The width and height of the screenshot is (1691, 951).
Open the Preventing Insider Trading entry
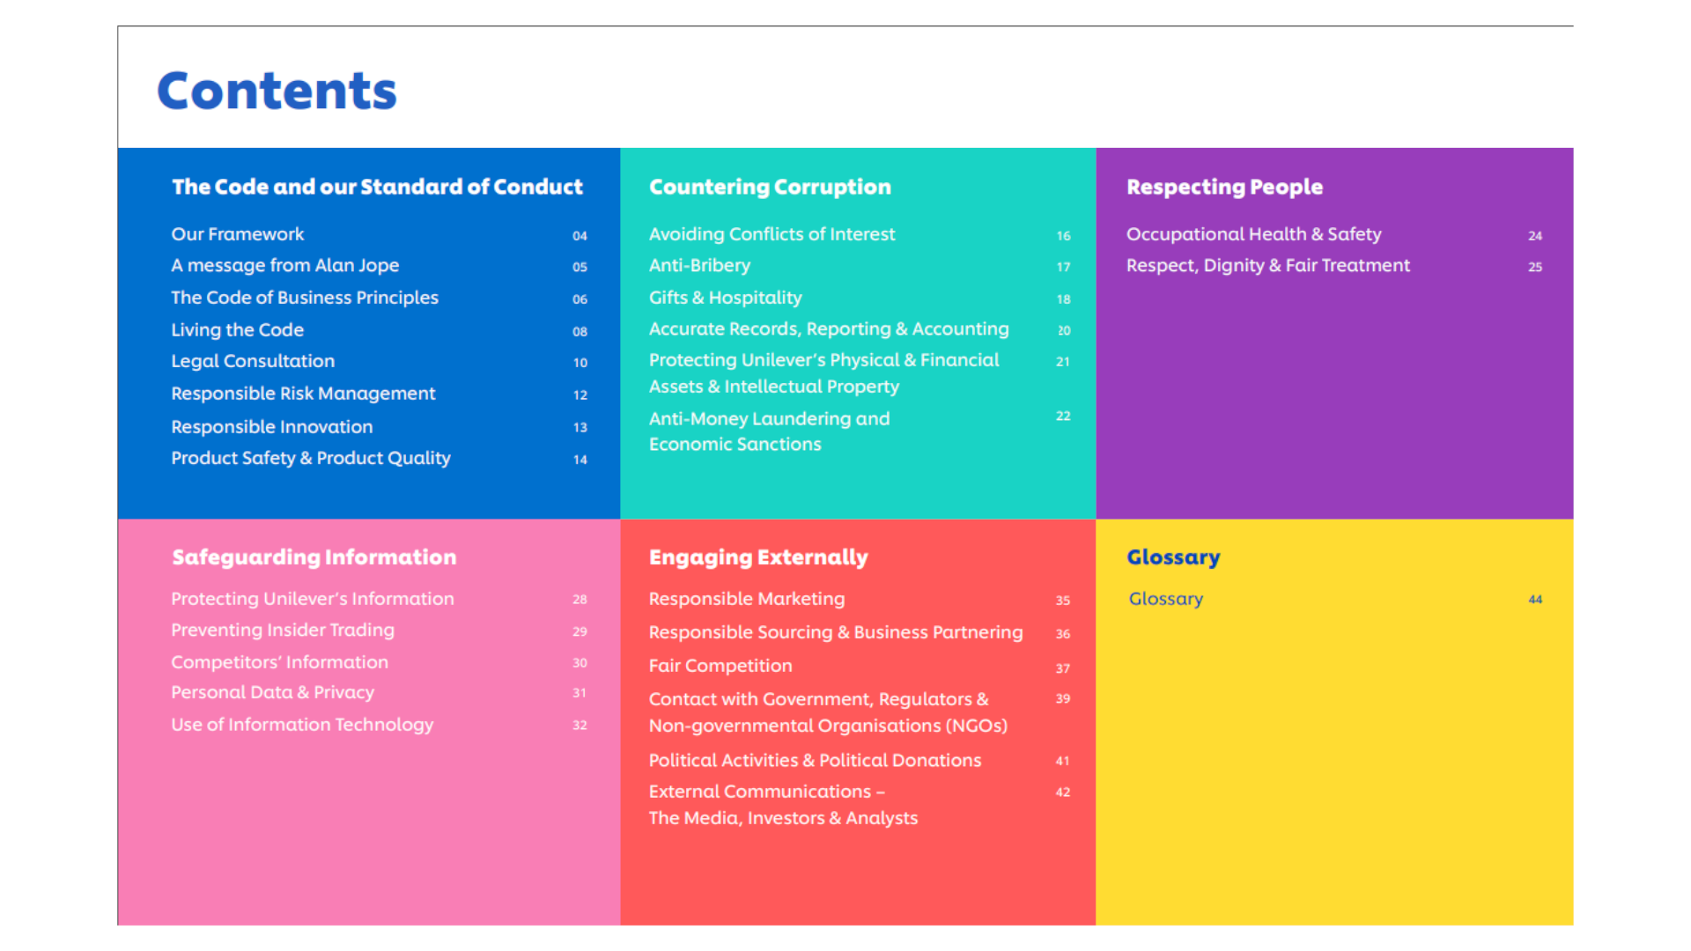(282, 630)
